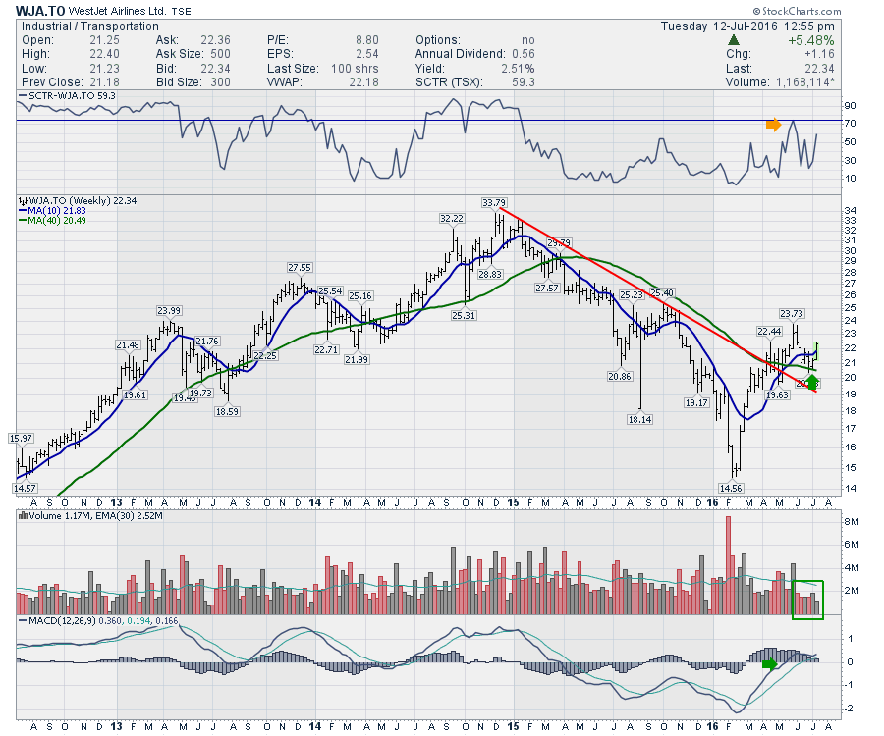Select the WestJet Airlines Ltd. company name
The width and height of the screenshot is (884, 736).
[x=117, y=11]
